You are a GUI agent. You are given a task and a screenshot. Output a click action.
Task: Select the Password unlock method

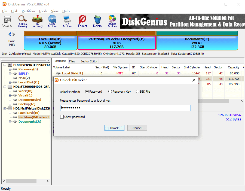point(87,92)
